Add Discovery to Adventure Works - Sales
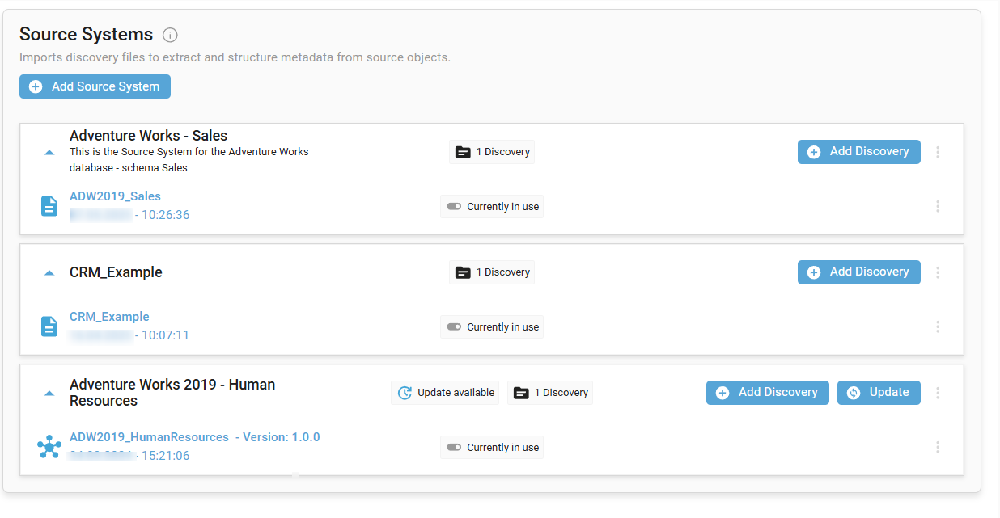The height and width of the screenshot is (518, 1000). coord(859,152)
